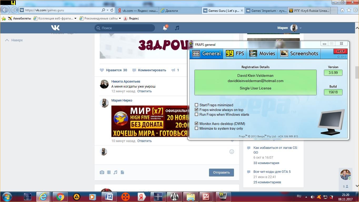Open browser settings gear icon
The width and height of the screenshot is (359, 202).
[355, 10]
